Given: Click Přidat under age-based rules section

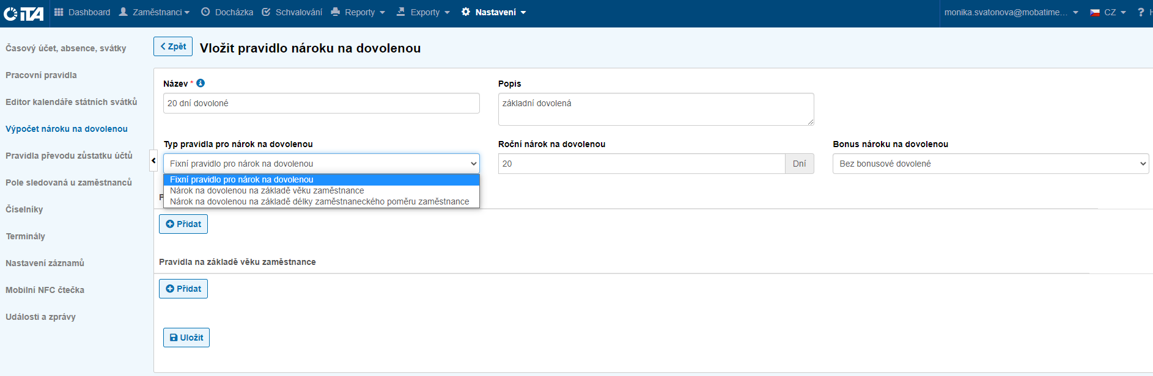Looking at the screenshot, I should [183, 289].
